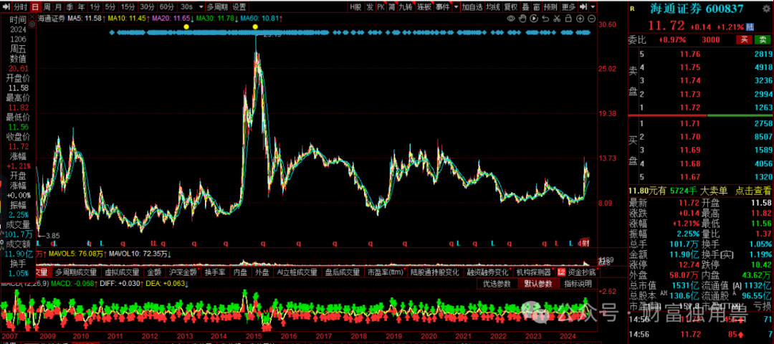Viewport: 774px width, 344px height.
Task: Click the circular play replay icon
Action: tap(534, 18)
